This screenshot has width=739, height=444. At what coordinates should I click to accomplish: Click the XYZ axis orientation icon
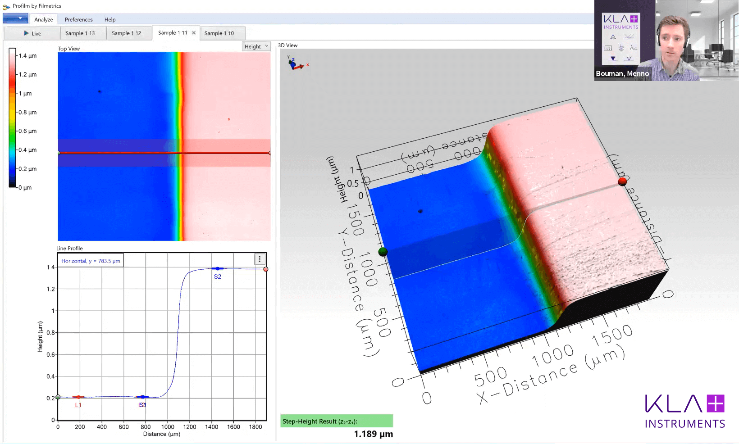pos(295,63)
